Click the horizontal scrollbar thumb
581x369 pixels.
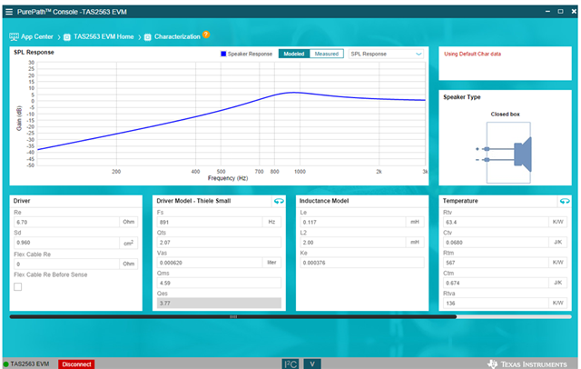point(233,316)
